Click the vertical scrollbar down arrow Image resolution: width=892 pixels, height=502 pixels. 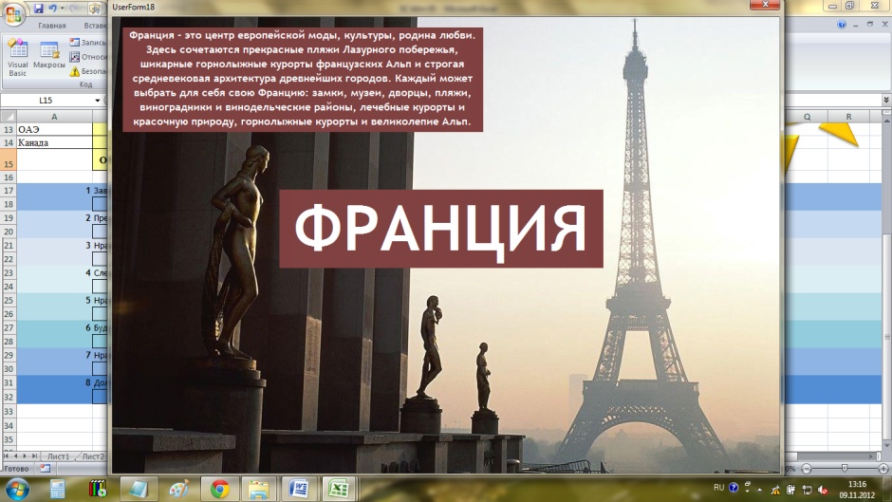point(887,445)
